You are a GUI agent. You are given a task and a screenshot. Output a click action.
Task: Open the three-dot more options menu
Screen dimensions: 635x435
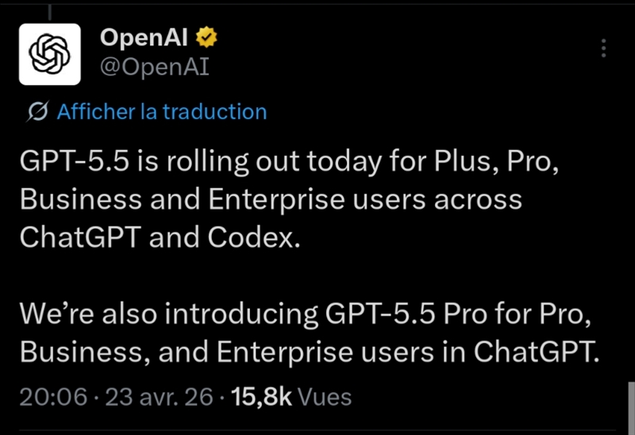pyautogui.click(x=603, y=48)
